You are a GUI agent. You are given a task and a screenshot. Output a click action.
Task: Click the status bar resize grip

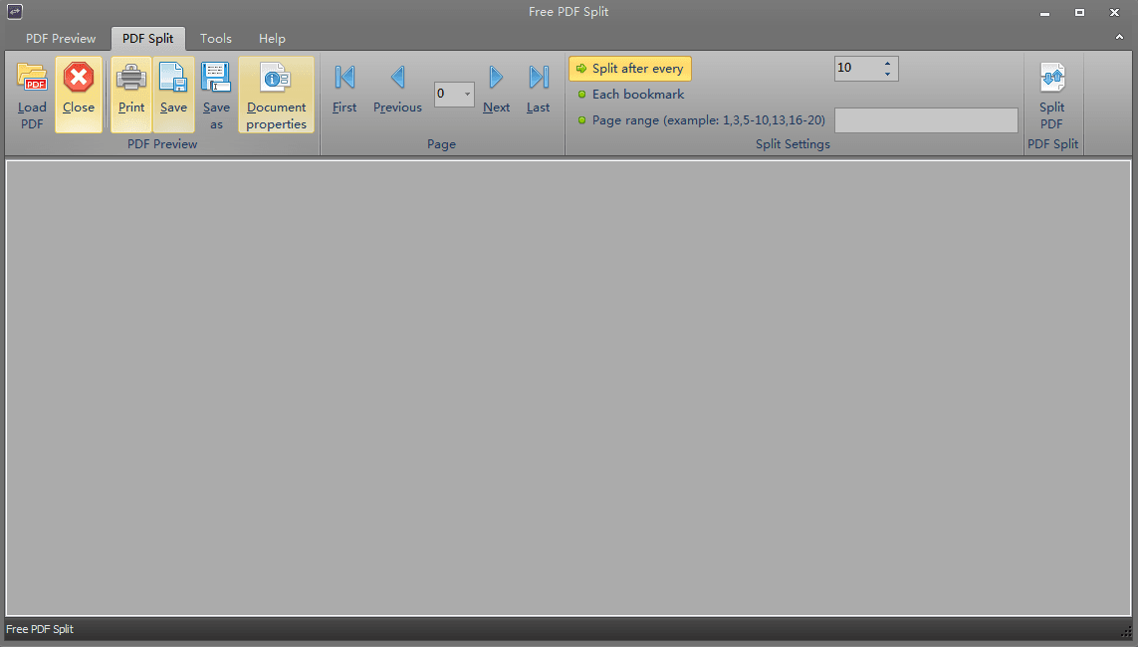click(x=1126, y=633)
